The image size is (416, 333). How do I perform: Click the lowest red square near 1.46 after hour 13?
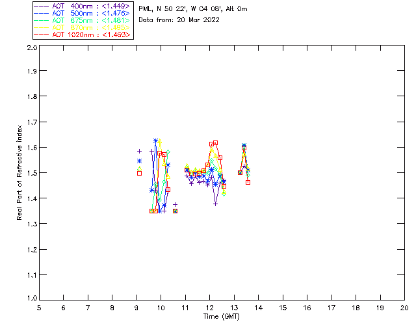point(248,182)
